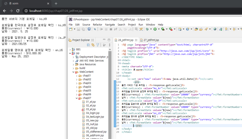Click Collapse All in Project Explorer
The width and height of the screenshot is (242, 139).
point(88,45)
